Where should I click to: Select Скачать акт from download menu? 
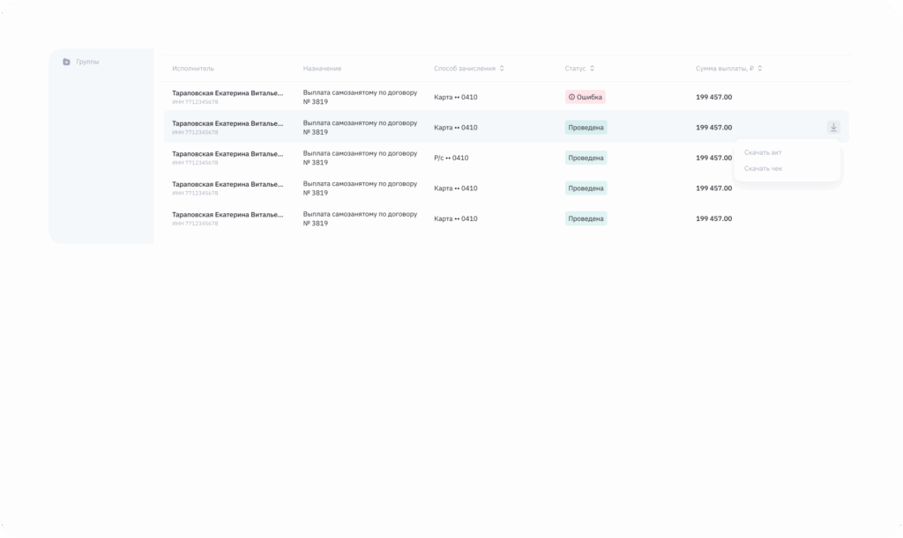763,152
